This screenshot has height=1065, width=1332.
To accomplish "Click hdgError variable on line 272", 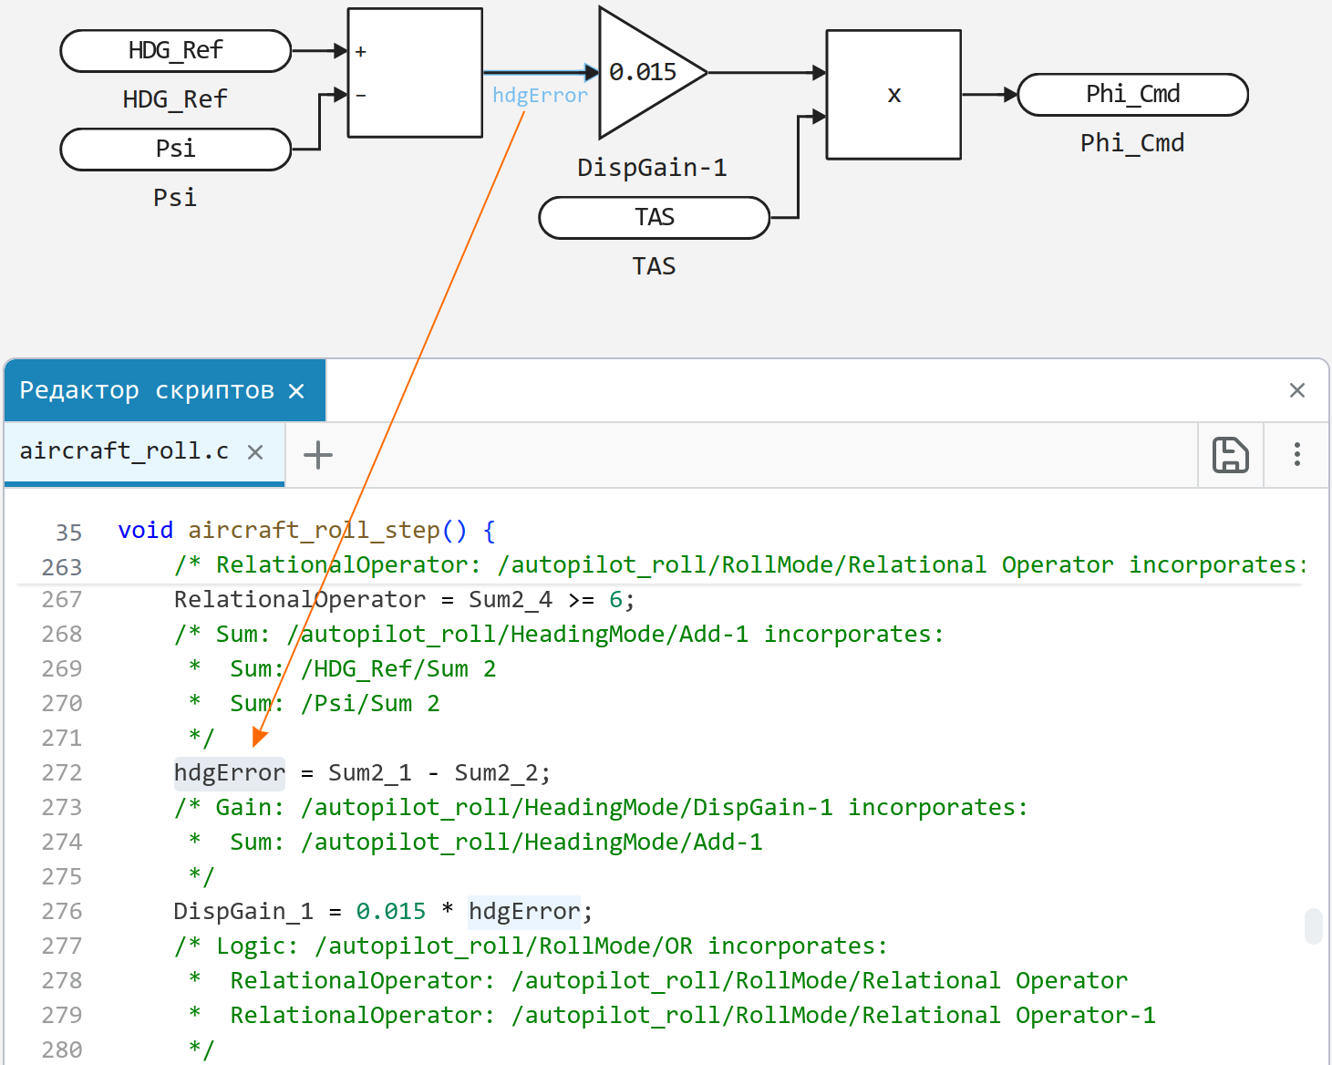I will 230,773.
